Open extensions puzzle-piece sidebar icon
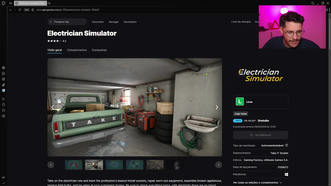 [x=3, y=110]
